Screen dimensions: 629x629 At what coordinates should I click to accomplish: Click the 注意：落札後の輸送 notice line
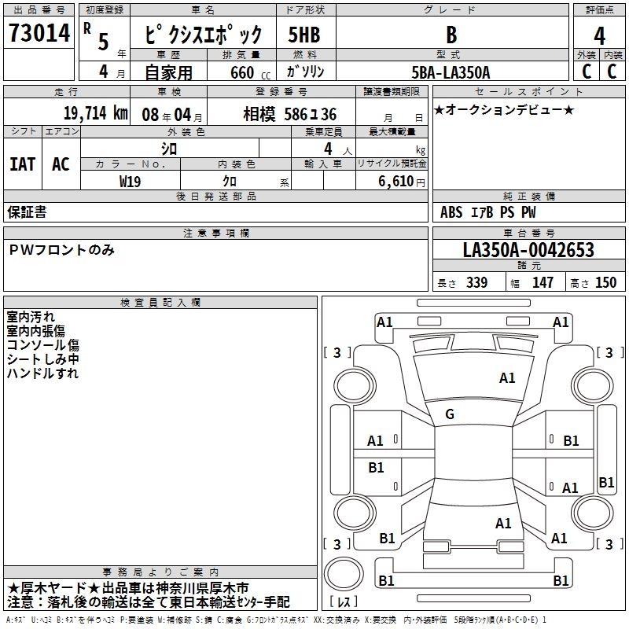(x=148, y=601)
